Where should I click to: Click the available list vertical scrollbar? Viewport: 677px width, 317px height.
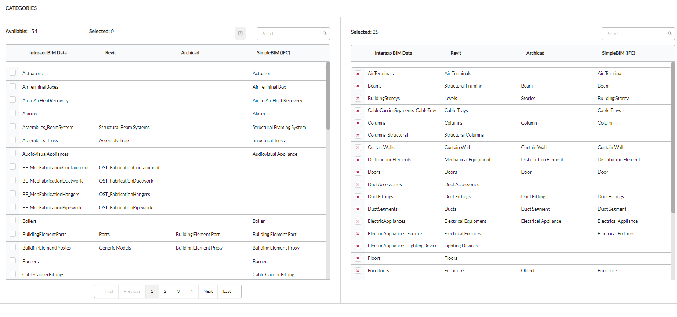pos(328,96)
